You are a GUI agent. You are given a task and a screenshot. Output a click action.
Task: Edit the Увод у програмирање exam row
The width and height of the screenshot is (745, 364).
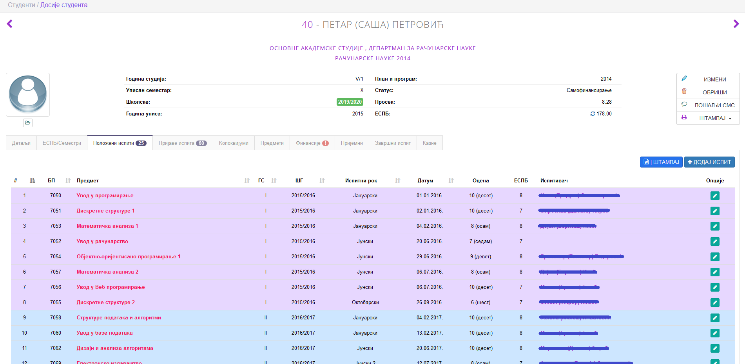click(714, 196)
